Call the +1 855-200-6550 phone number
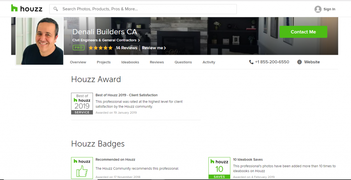This screenshot has height=180, width=351. tap(272, 62)
